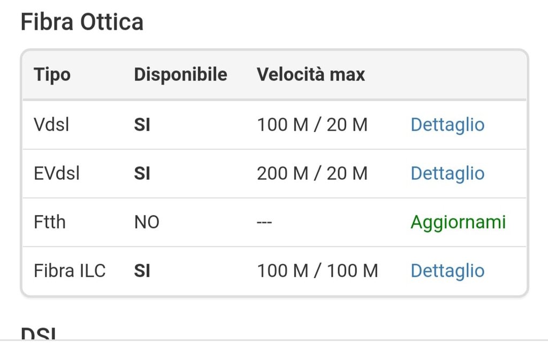Click the partially visible DSL heading
The width and height of the screenshot is (548, 351).
click(x=39, y=333)
